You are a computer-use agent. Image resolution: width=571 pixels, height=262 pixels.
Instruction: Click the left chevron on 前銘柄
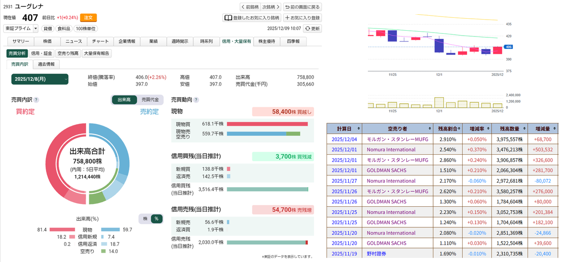pyautogui.click(x=243, y=7)
